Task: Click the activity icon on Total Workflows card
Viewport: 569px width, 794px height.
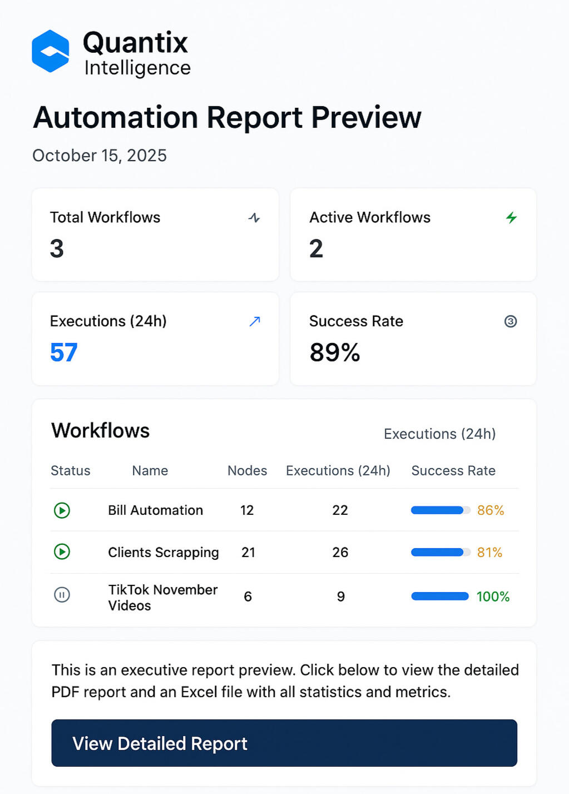Action: pos(254,218)
